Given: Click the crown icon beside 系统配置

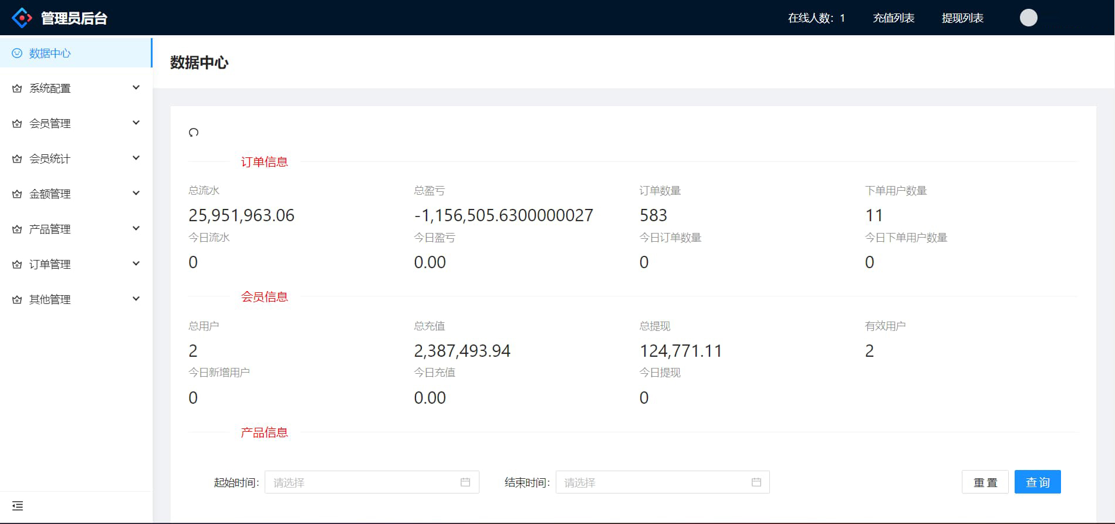Looking at the screenshot, I should pyautogui.click(x=17, y=89).
